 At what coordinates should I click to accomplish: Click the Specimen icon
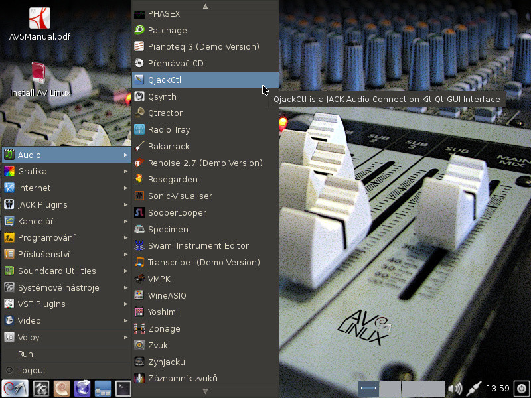139,229
